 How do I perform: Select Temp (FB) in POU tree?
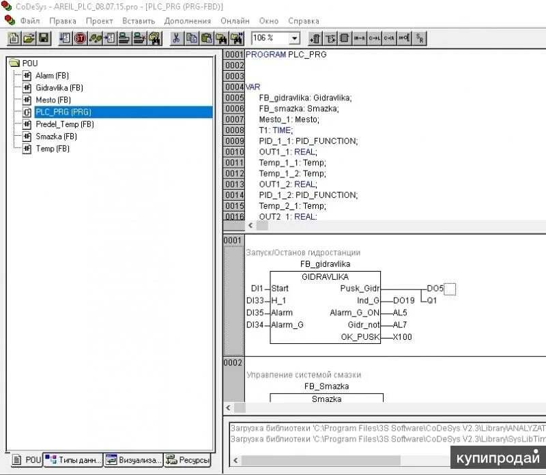(x=53, y=149)
